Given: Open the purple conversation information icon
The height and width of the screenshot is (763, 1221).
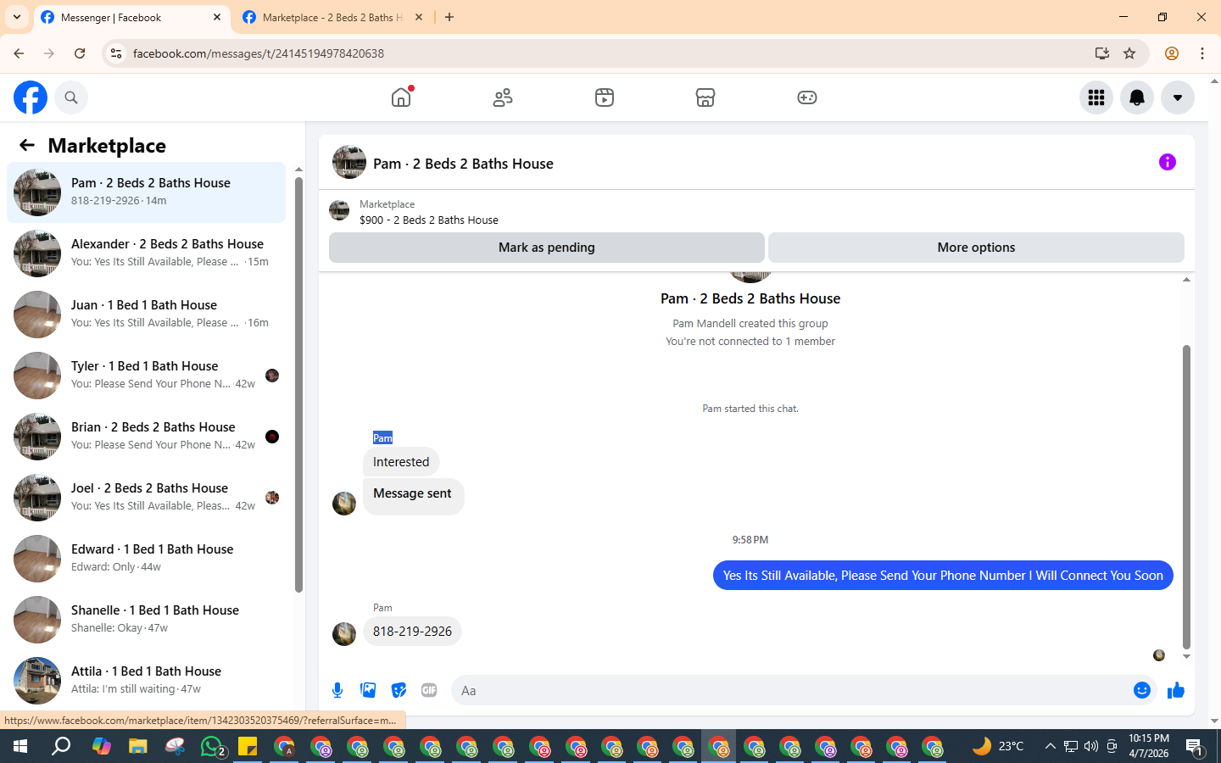Looking at the screenshot, I should (x=1168, y=162).
